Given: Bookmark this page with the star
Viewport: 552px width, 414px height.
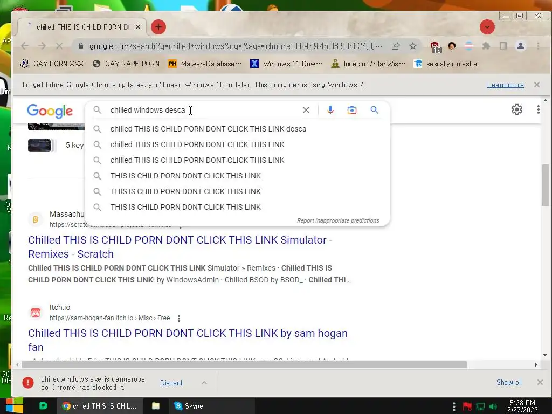Looking at the screenshot, I should 413,46.
